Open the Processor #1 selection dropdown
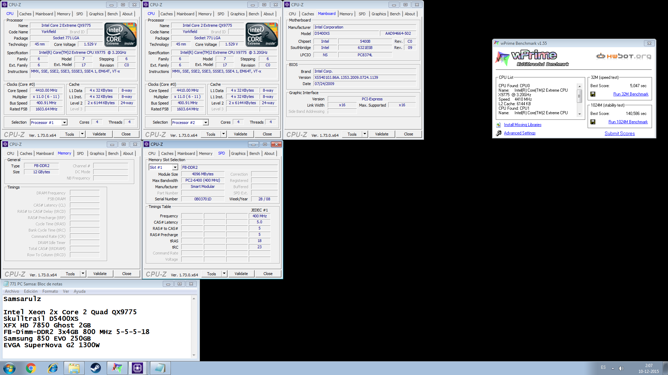 64,123
